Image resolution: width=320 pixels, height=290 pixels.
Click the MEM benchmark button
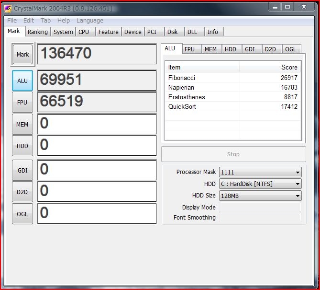tap(22, 124)
